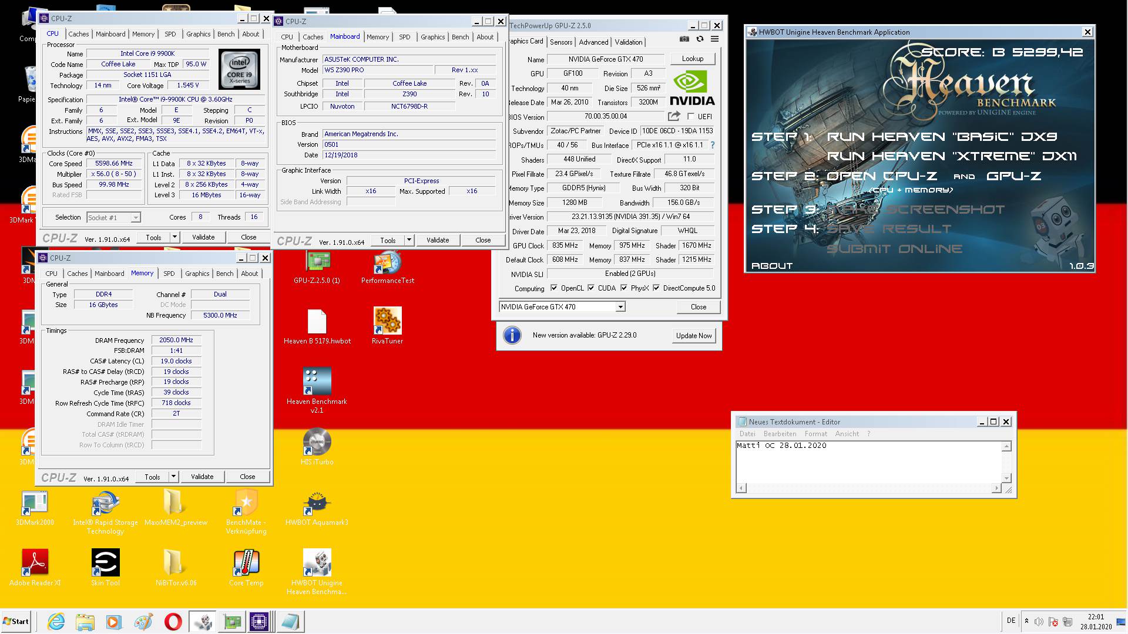Launch Internet Explorer from the taskbar

point(56,622)
